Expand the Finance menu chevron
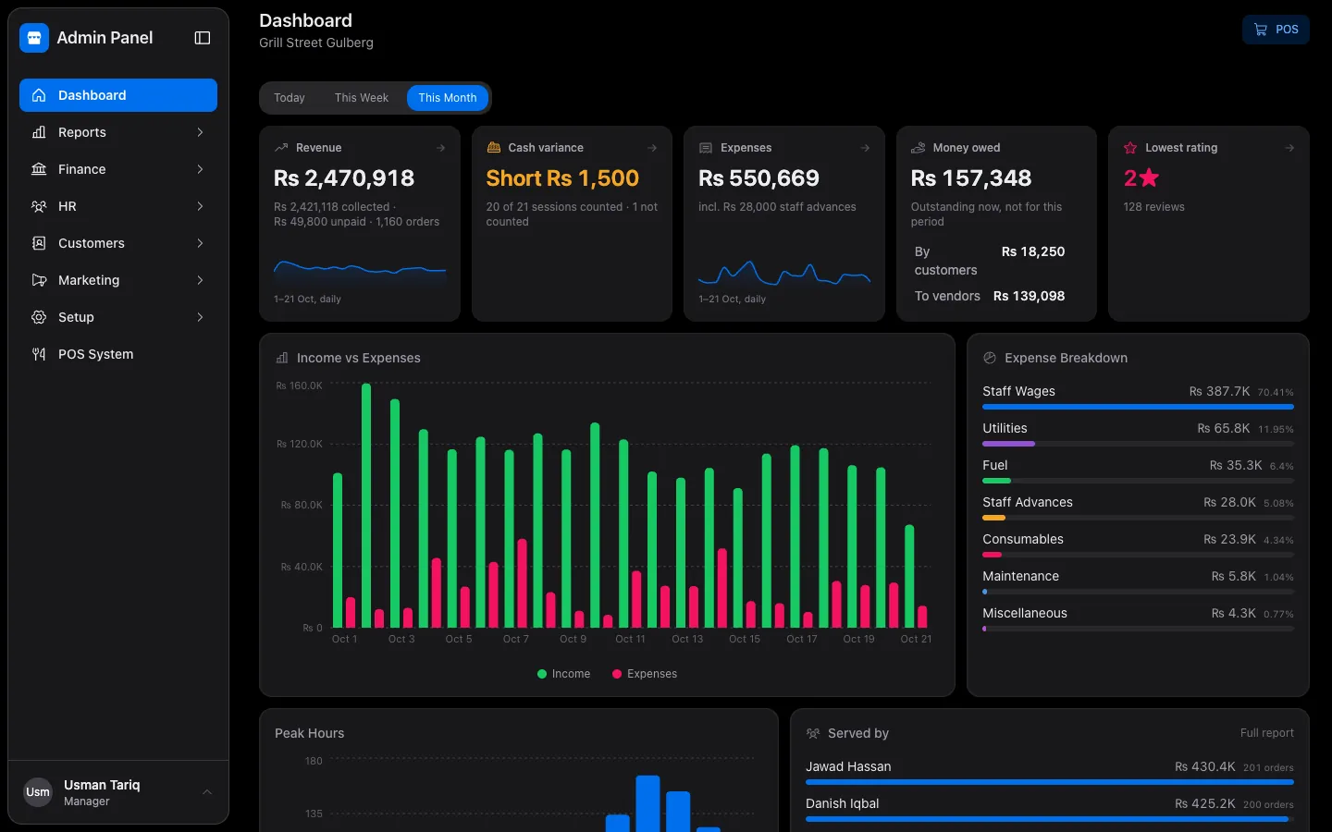The width and height of the screenshot is (1332, 832). (x=200, y=169)
